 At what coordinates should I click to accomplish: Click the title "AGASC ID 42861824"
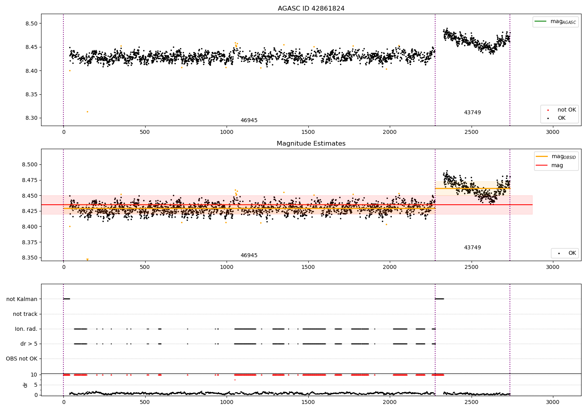point(311,9)
